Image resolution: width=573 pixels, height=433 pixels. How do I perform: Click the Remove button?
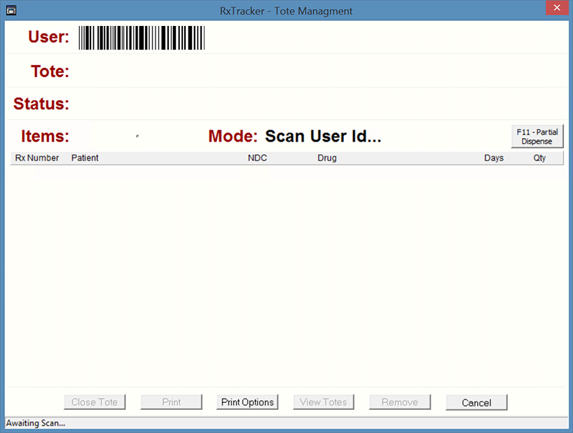[399, 402]
